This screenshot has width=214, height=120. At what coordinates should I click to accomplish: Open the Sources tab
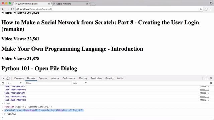tap(43, 78)
